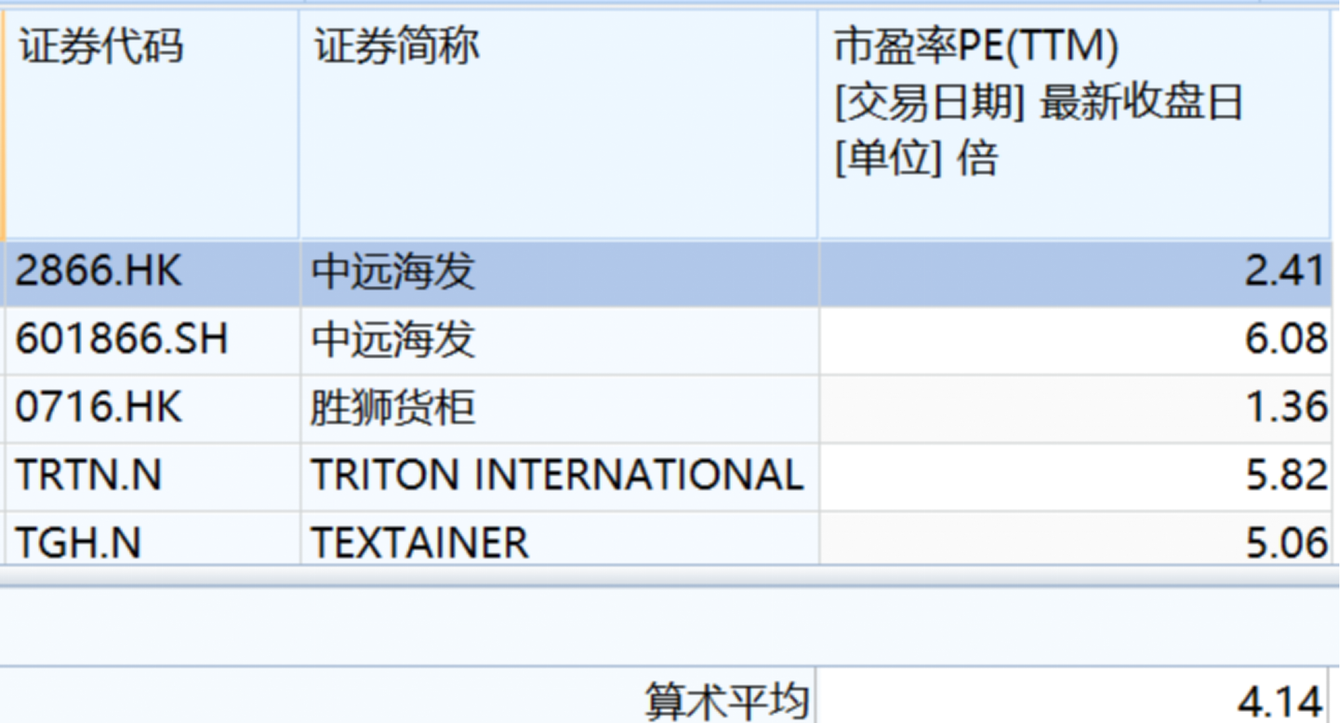Click the TRITON INTERNATIONAL name cell
Viewport: 1340px width, 723px height.
tap(558, 476)
